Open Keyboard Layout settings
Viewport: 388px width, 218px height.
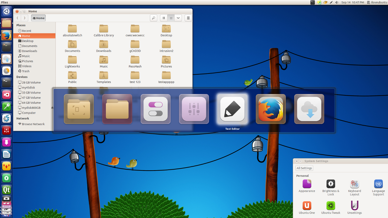pos(354,188)
